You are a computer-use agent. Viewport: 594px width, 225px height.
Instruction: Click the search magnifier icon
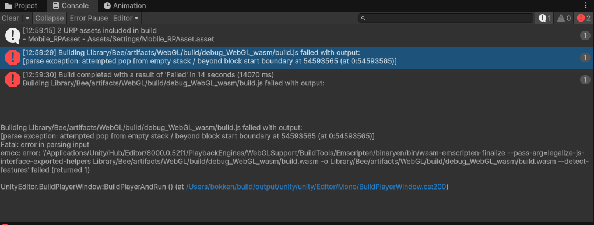[x=363, y=18]
